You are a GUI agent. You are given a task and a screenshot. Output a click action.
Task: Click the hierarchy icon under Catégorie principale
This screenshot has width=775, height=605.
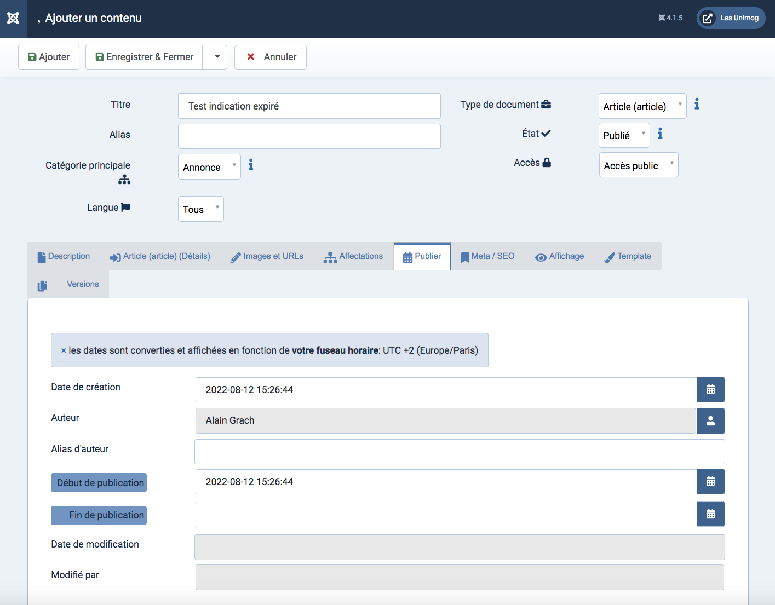click(124, 180)
